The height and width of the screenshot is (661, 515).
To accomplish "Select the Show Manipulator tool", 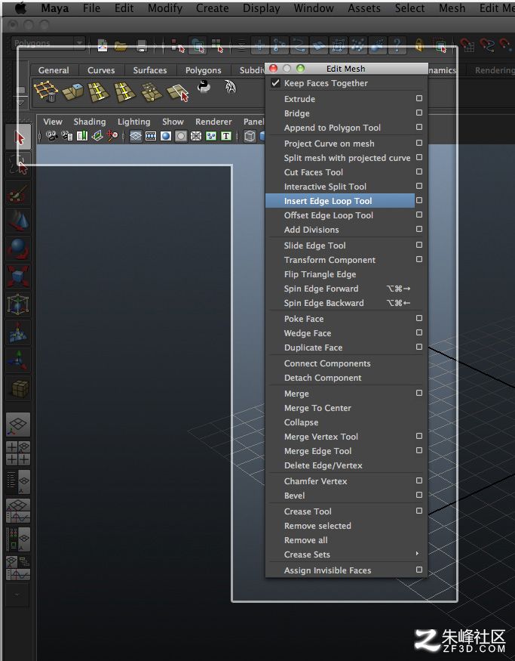I will [x=18, y=360].
